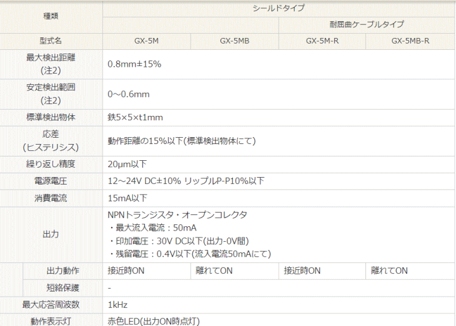Image resolution: width=456 pixels, height=326 pixels.
Task: Click the value 20μm以下
Action: click(127, 165)
